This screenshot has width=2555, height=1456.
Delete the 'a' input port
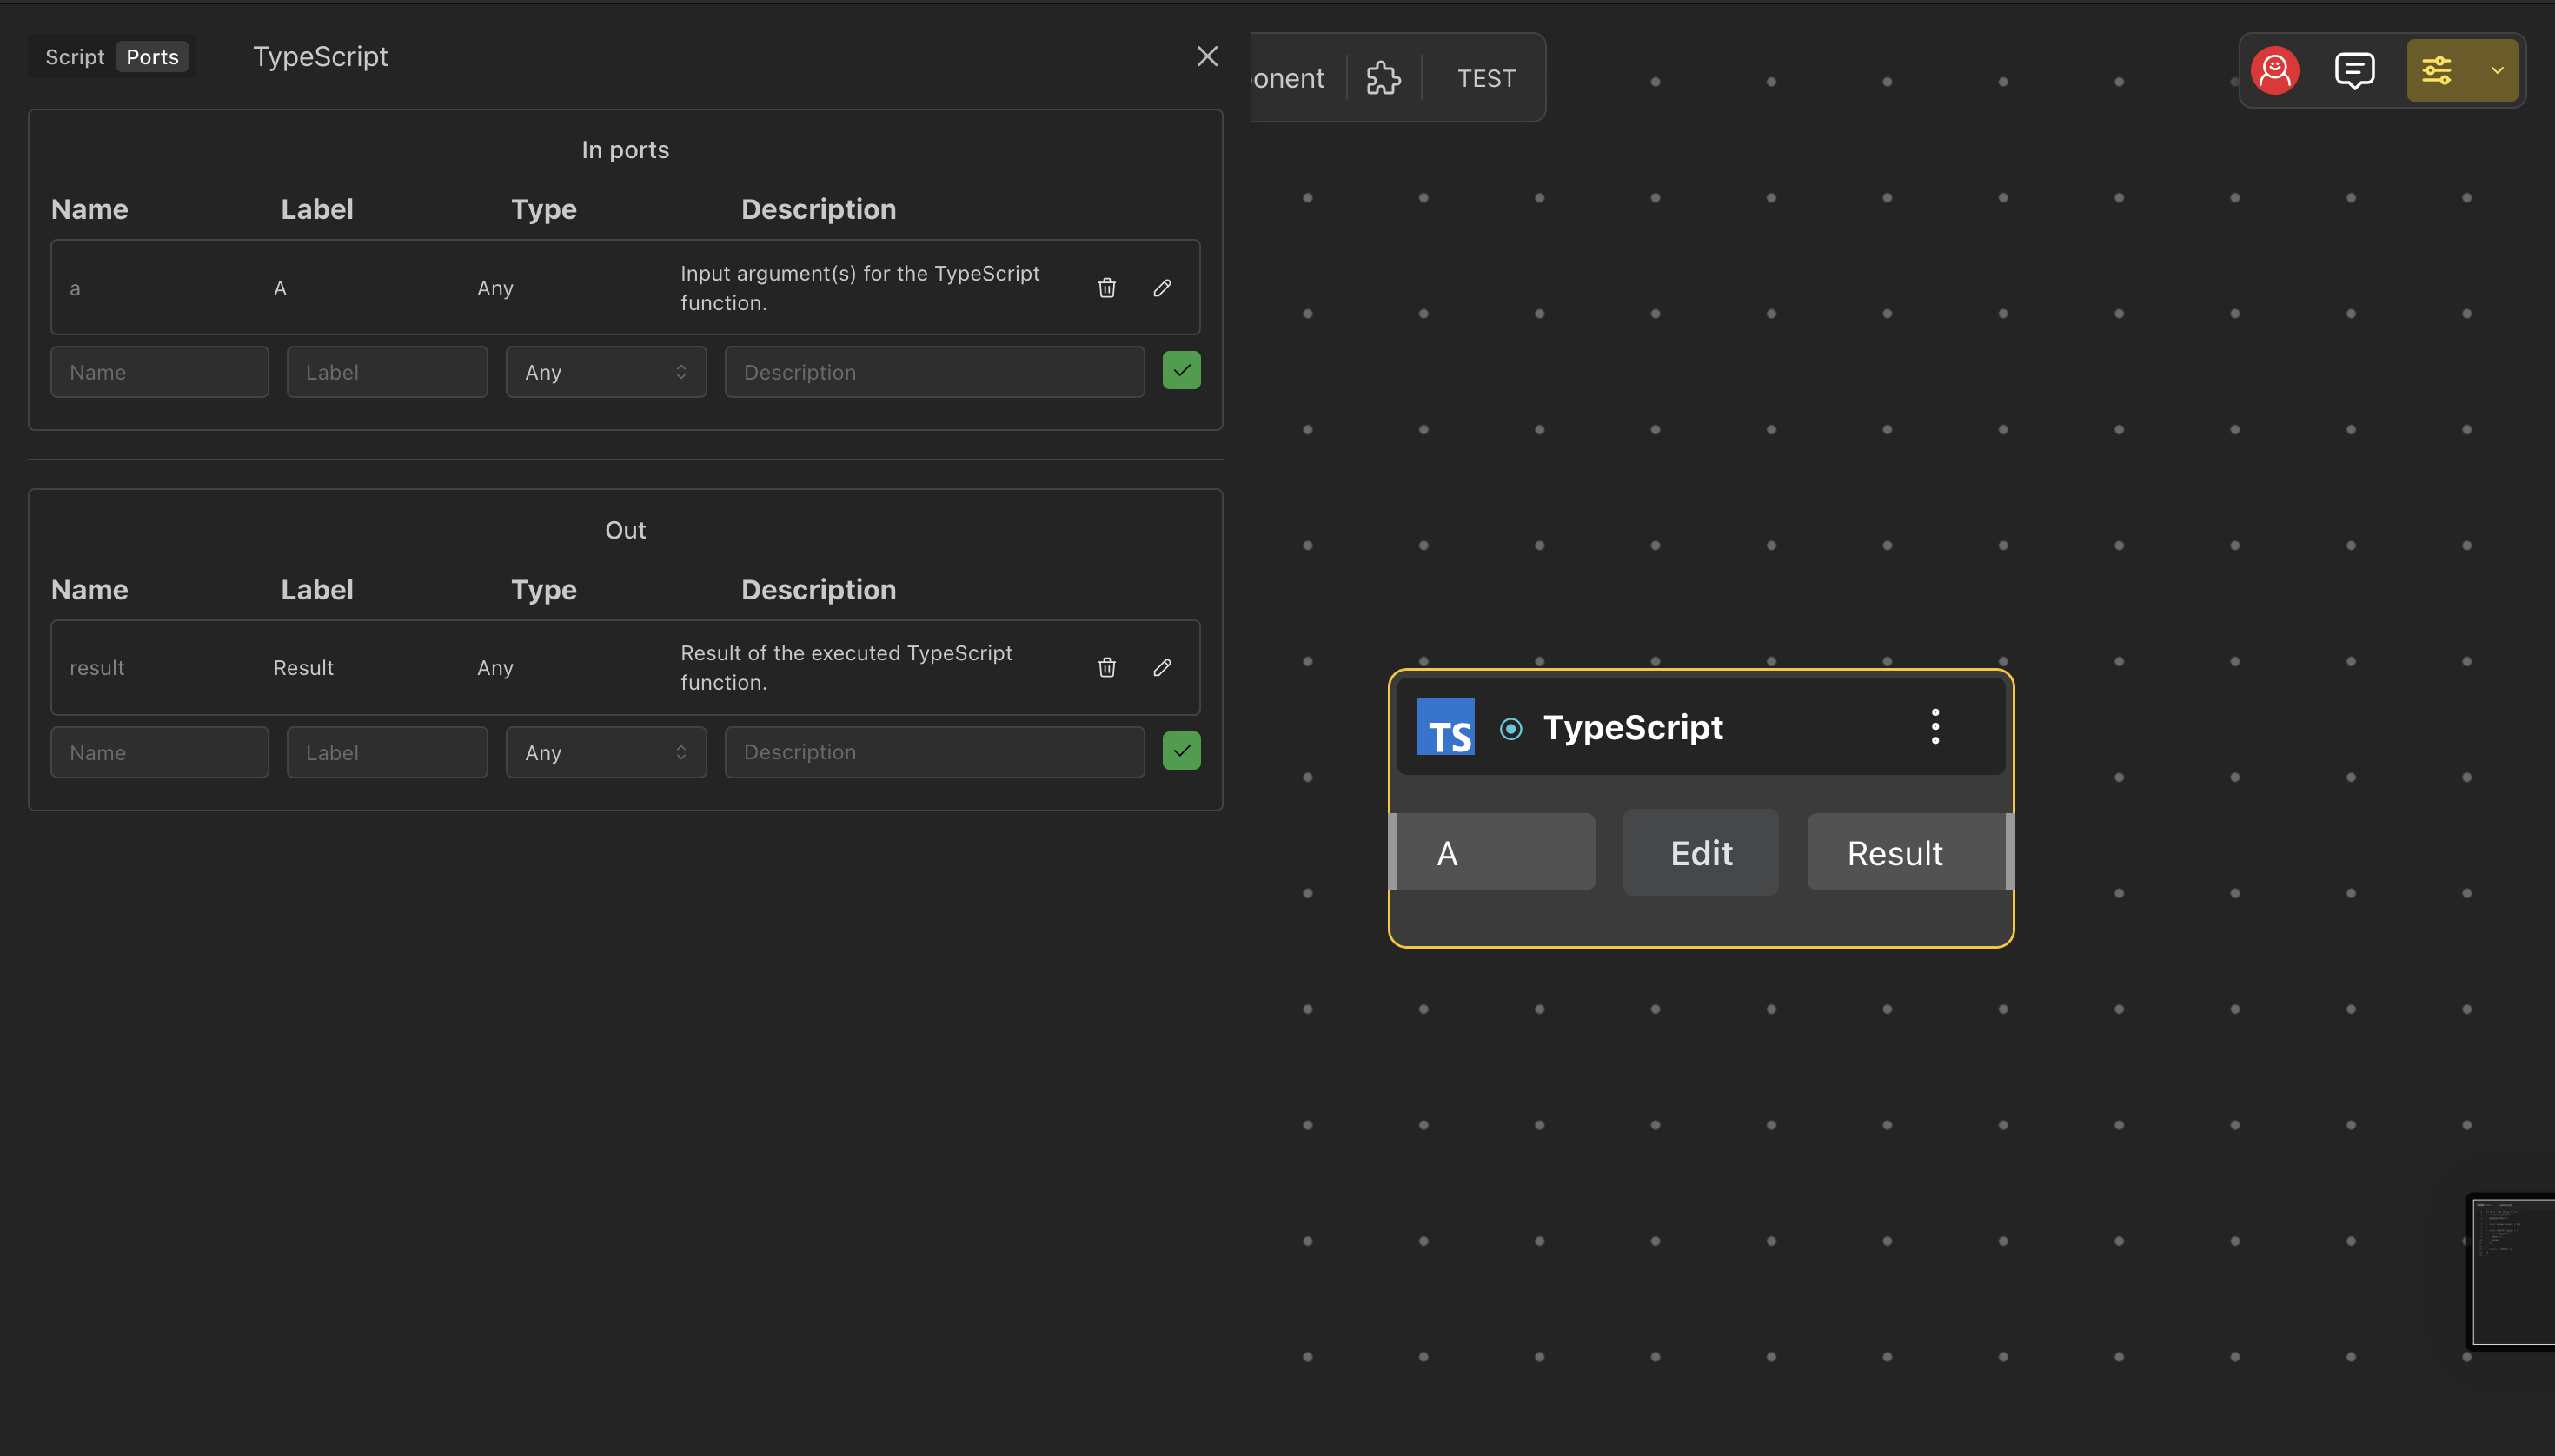[1106, 288]
